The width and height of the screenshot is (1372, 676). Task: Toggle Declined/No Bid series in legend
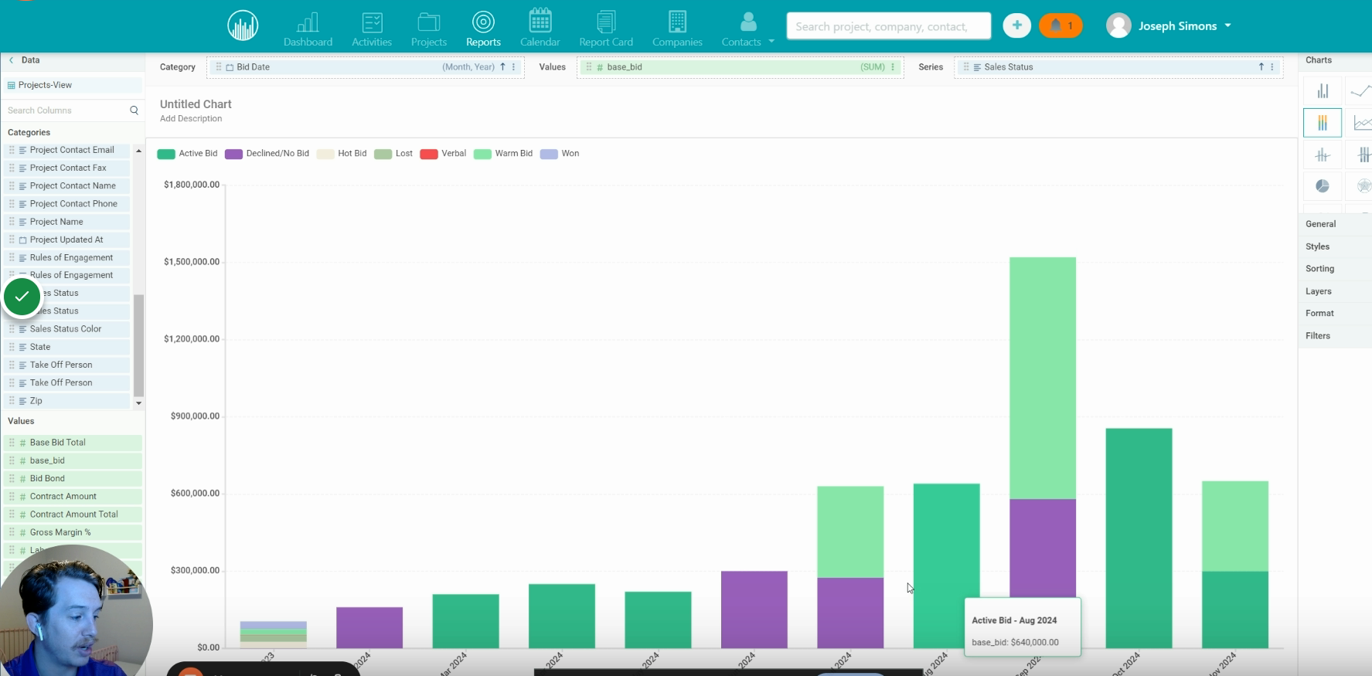pyautogui.click(x=267, y=154)
